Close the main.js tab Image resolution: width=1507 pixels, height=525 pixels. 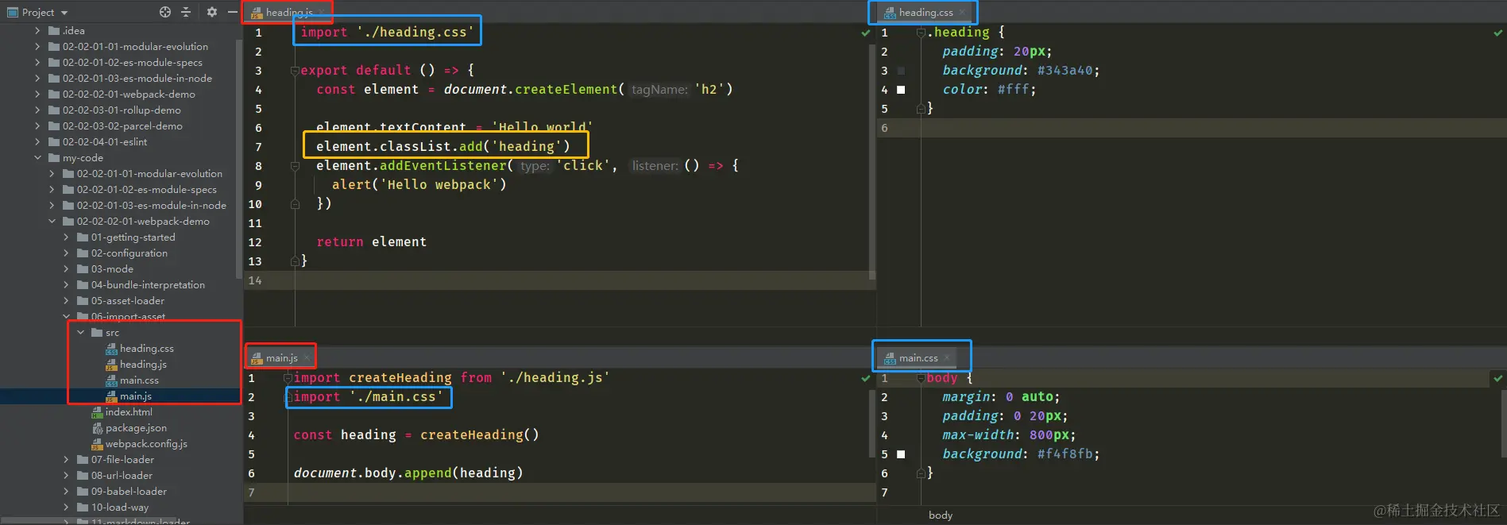307,358
